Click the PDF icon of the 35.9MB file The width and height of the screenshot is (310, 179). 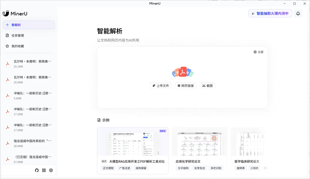tap(7, 80)
